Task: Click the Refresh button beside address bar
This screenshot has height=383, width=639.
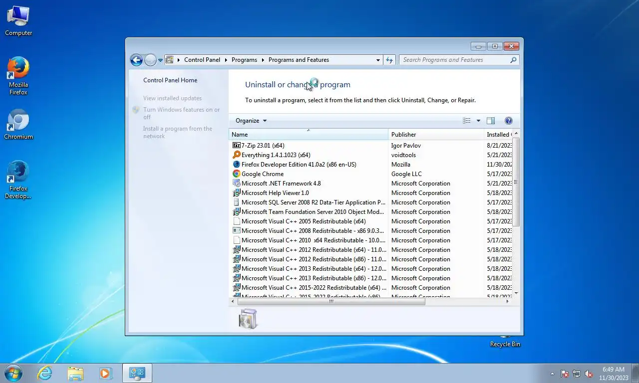Action: pos(390,60)
